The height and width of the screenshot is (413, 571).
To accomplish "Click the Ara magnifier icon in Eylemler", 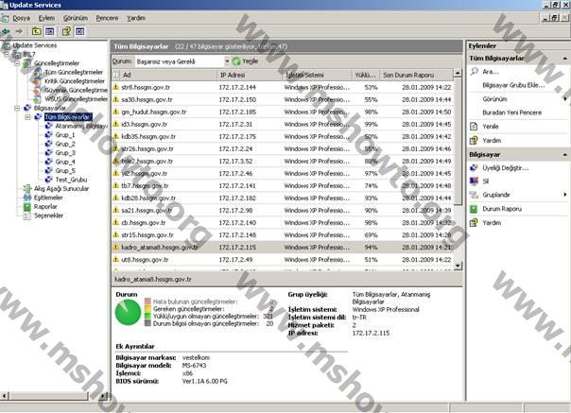I will point(475,72).
